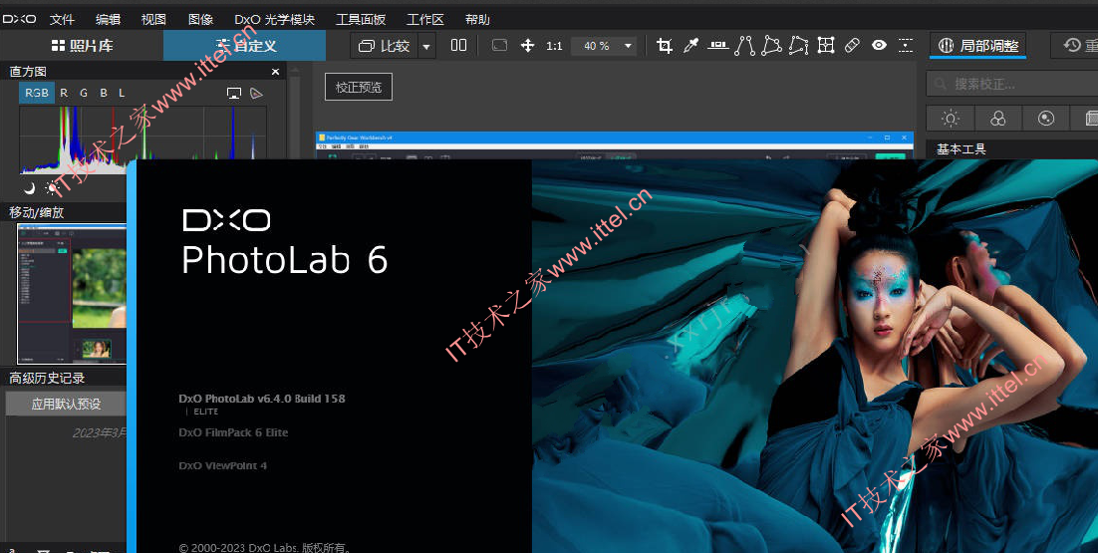Viewport: 1098px width, 553px height.
Task: Select the repair bandage tool
Action: [x=852, y=46]
